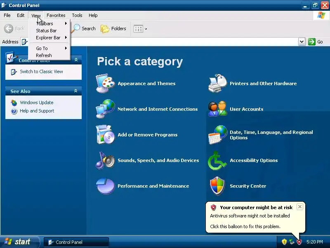The width and height of the screenshot is (330, 248).
Task: Open the Help and Support link
Action: click(x=37, y=111)
